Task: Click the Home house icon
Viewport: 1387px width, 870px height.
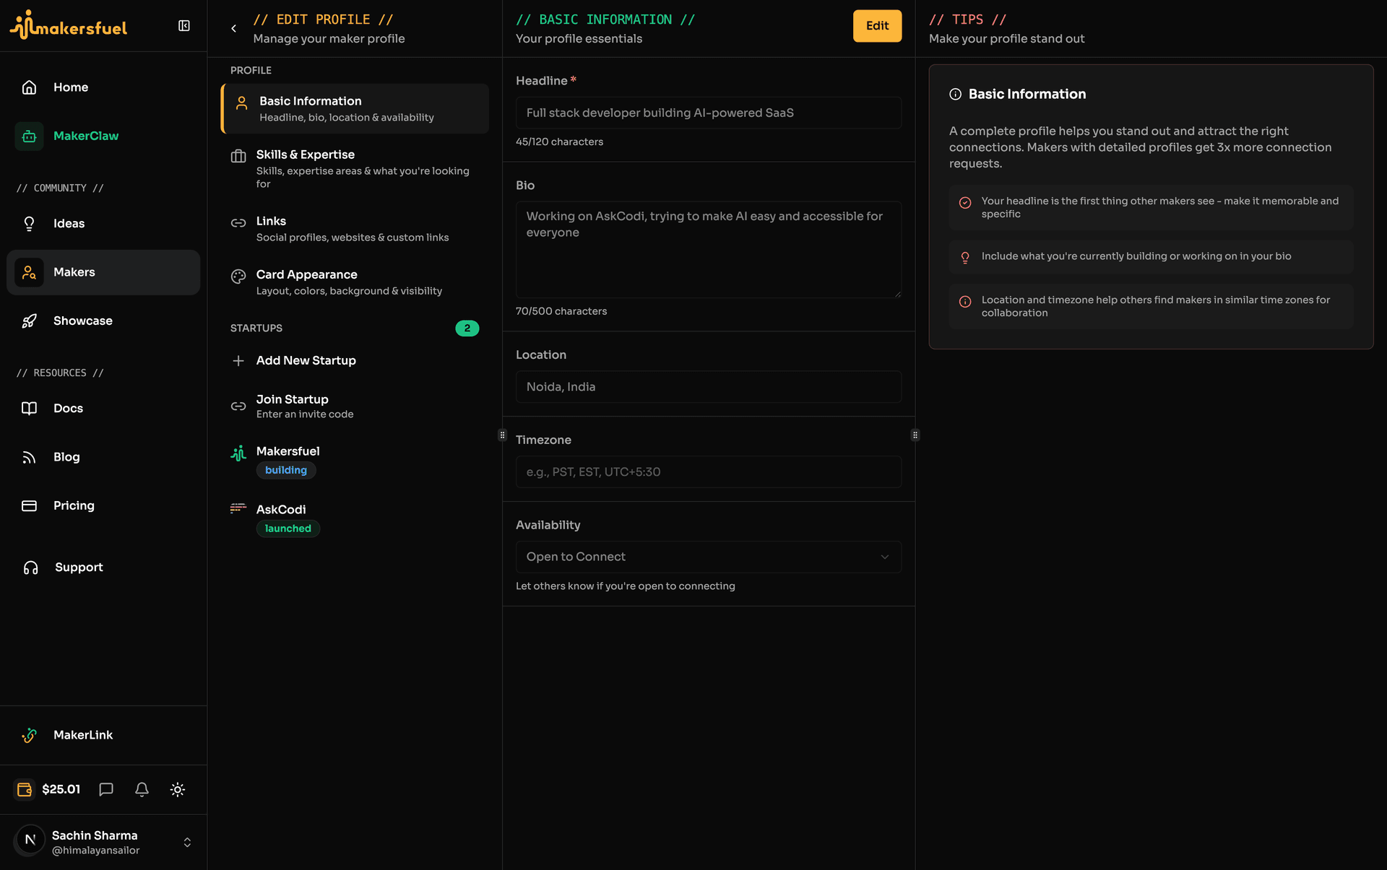Action: pyautogui.click(x=29, y=87)
